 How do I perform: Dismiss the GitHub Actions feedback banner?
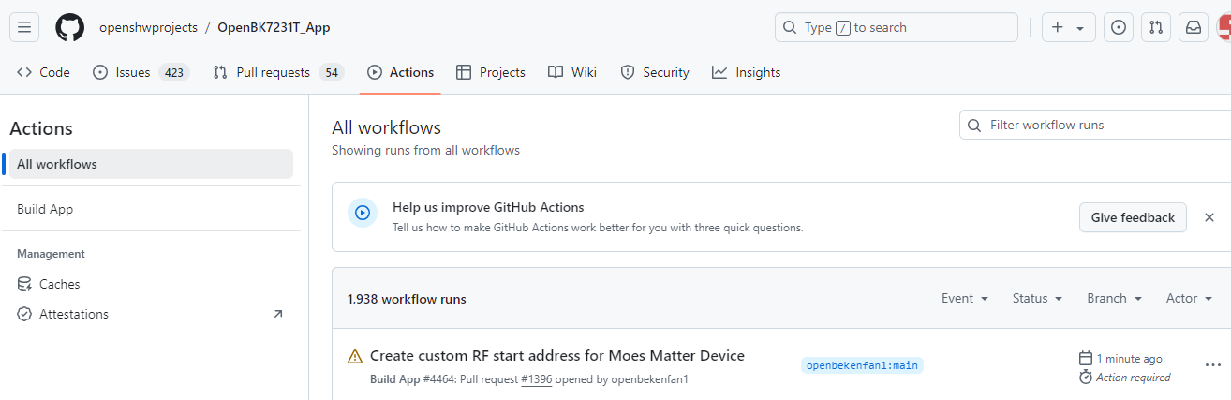[1209, 217]
